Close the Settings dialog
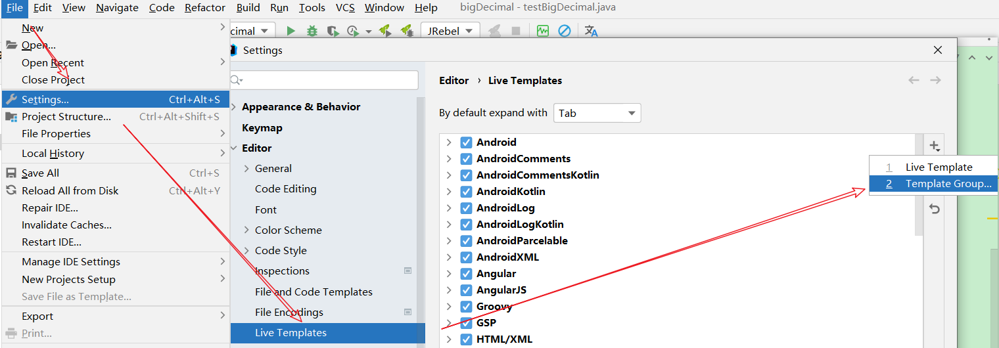 pyautogui.click(x=938, y=50)
